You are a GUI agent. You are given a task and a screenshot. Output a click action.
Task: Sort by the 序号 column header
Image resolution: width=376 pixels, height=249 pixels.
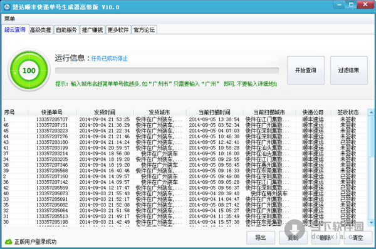click(16, 112)
